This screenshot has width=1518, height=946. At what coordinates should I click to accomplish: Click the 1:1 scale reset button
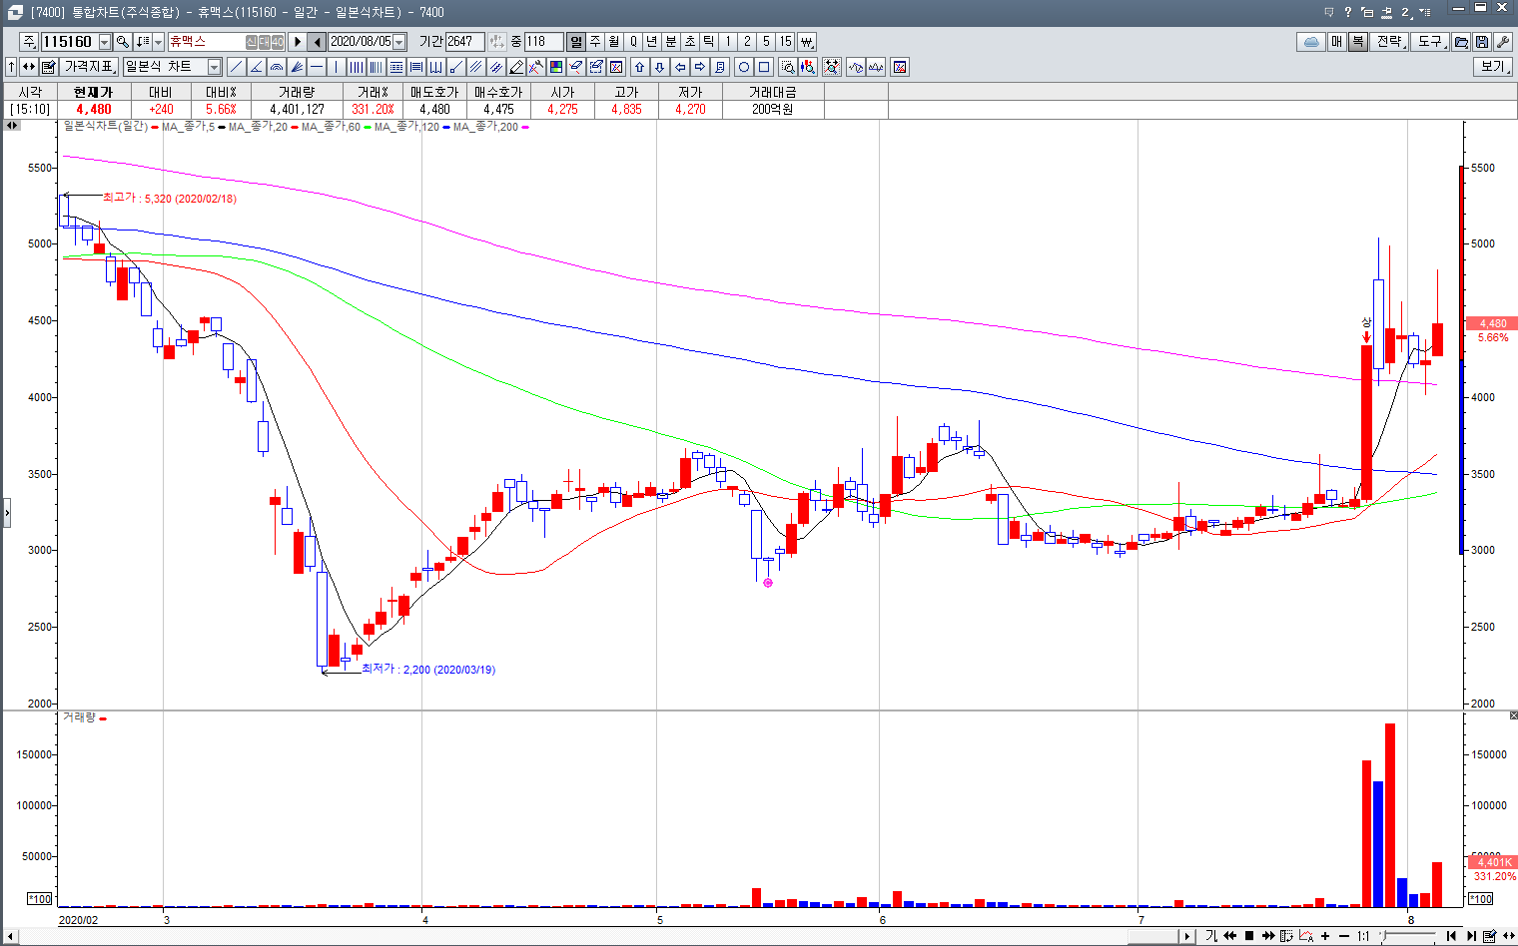1363,936
